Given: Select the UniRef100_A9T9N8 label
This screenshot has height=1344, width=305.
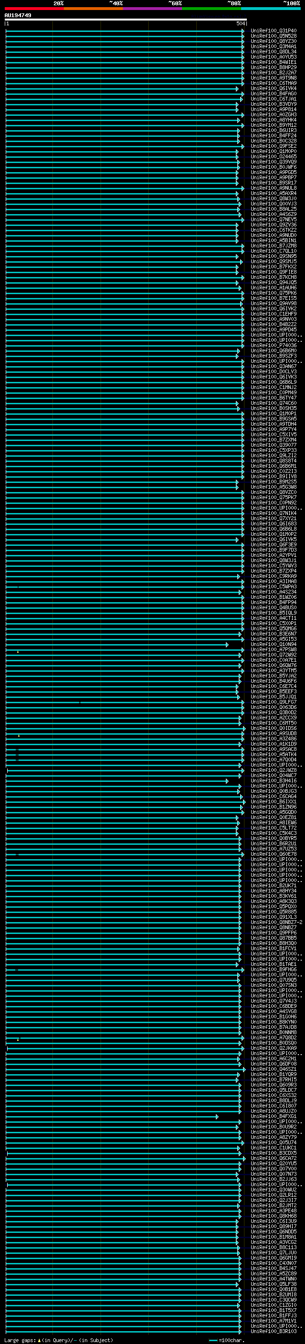Looking at the screenshot, I should pos(273,78).
